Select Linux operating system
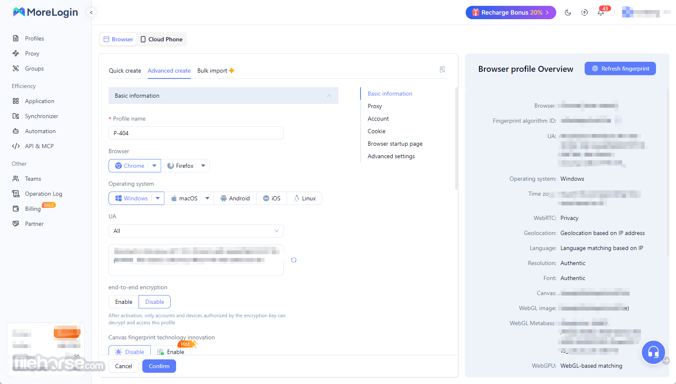The image size is (676, 384). pos(305,198)
